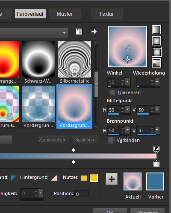171x213 pixels.
Task: Click the gradient list scroll down arrow
Action: pyautogui.click(x=96, y=126)
